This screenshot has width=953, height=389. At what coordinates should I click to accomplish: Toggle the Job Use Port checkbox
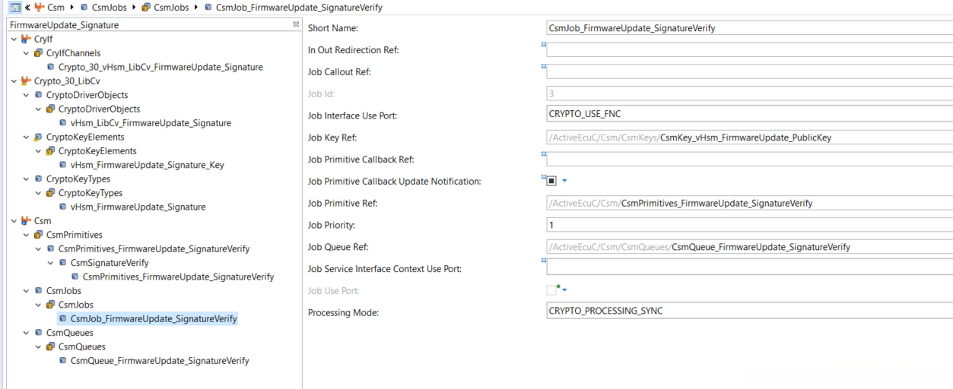tap(551, 290)
